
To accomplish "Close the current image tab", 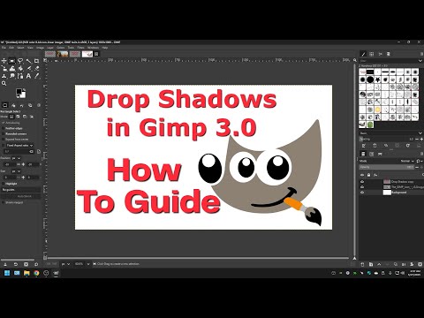I will 96,54.
